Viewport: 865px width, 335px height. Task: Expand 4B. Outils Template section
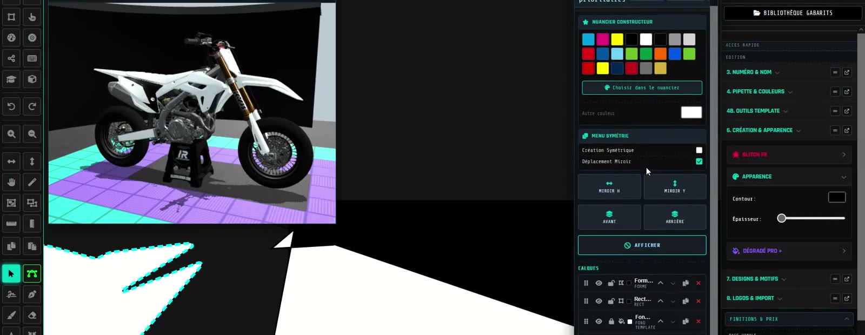(757, 111)
